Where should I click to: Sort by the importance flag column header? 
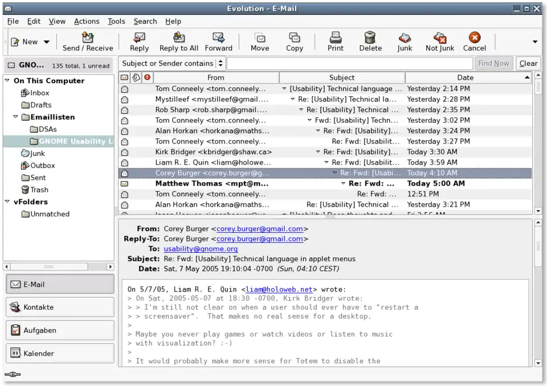click(x=148, y=77)
